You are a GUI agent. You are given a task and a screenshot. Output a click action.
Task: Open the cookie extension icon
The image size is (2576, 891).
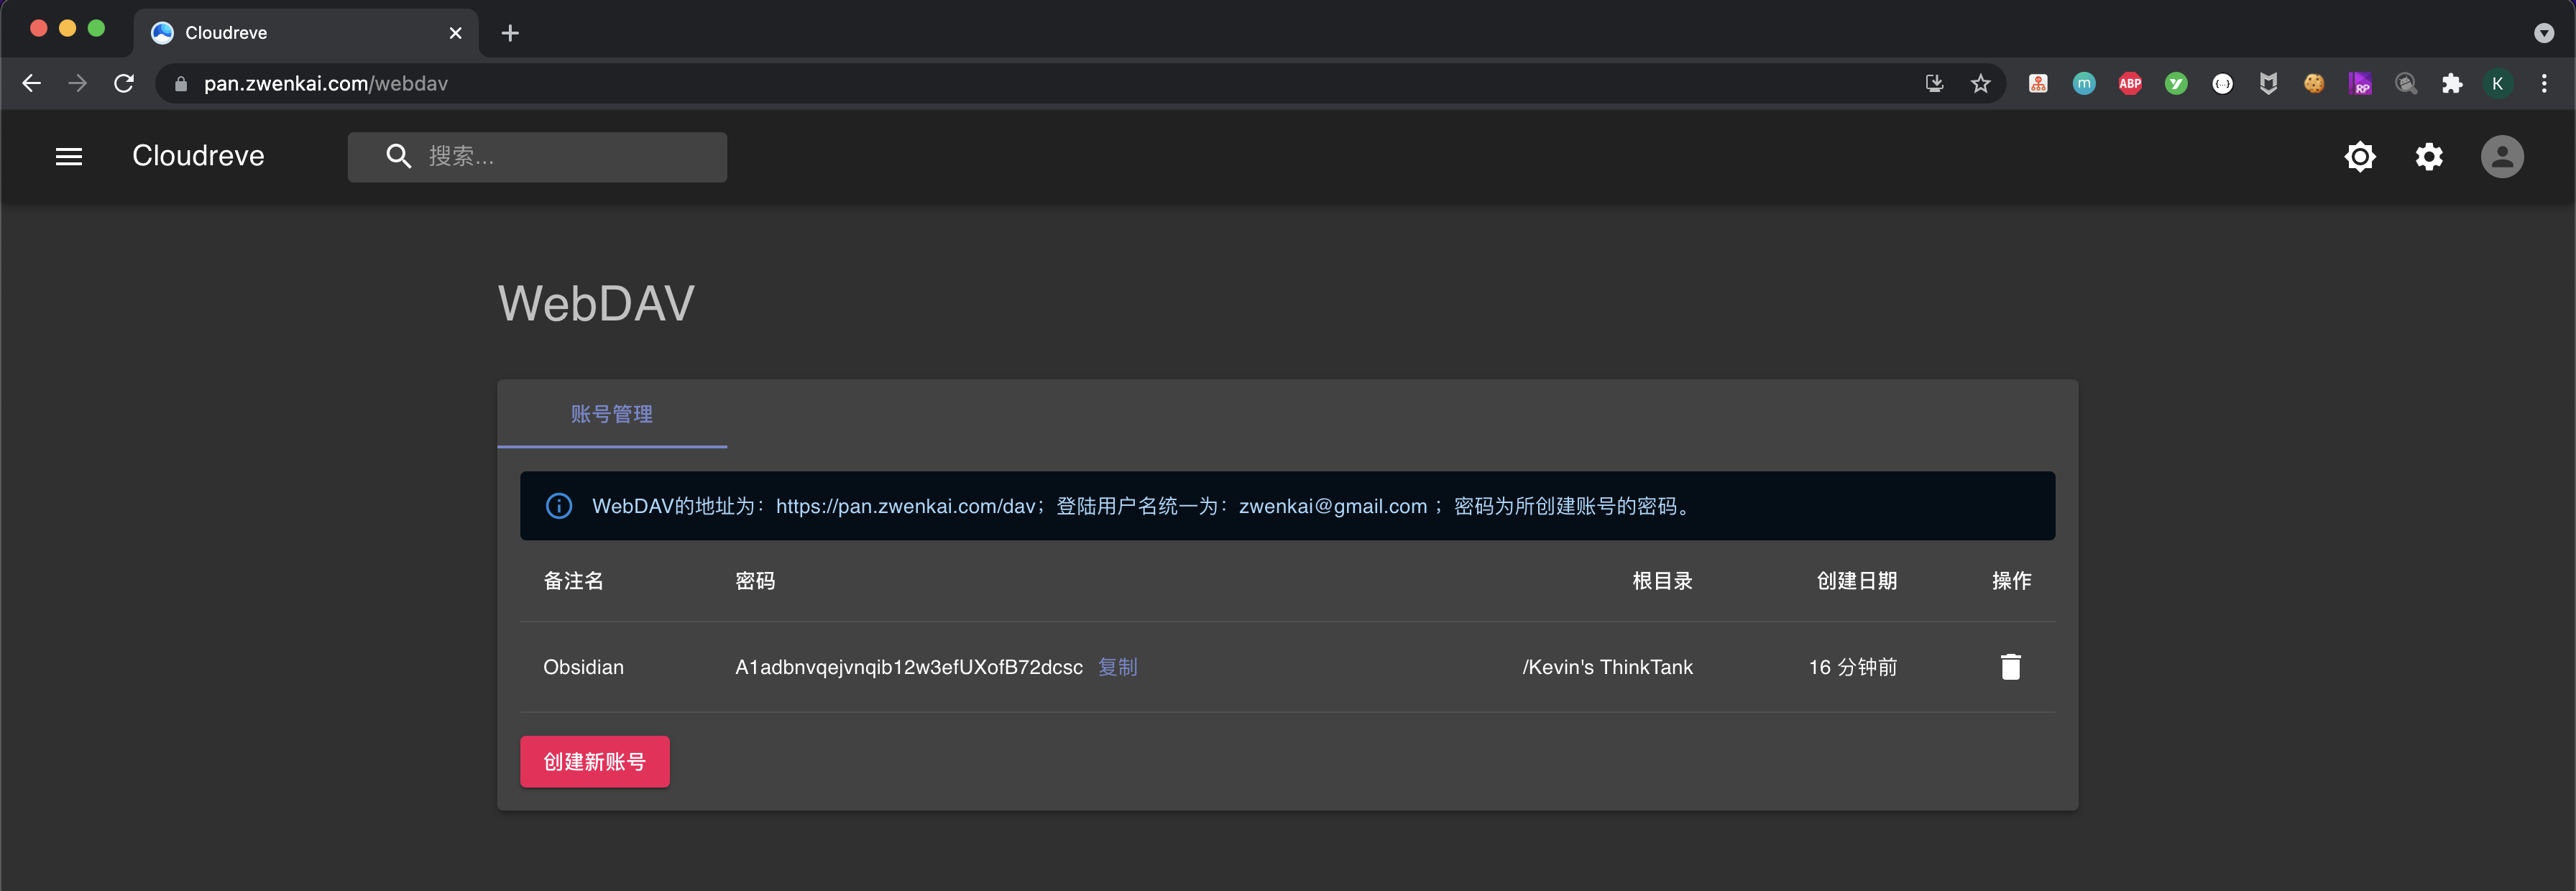2314,84
